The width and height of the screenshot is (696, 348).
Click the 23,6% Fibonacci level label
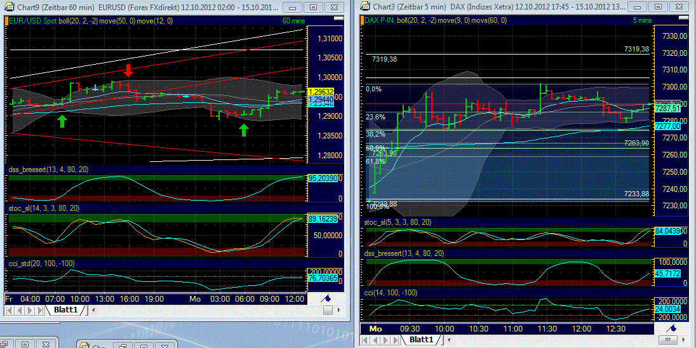tap(375, 117)
